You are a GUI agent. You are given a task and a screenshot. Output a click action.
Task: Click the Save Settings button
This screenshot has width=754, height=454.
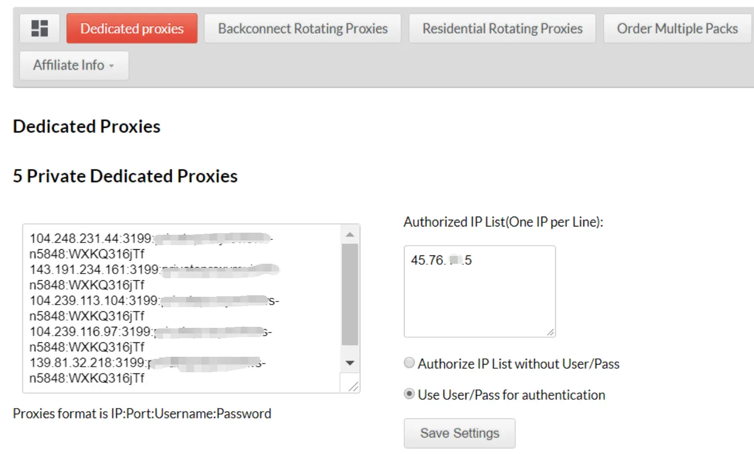[460, 433]
